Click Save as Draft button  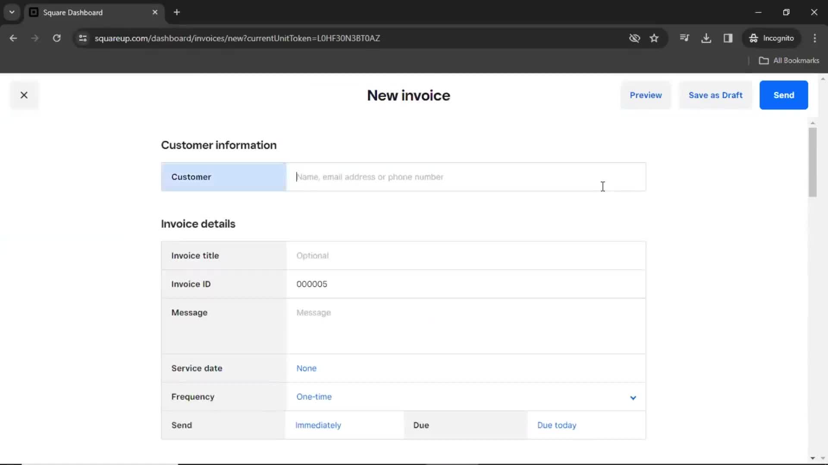click(x=715, y=95)
